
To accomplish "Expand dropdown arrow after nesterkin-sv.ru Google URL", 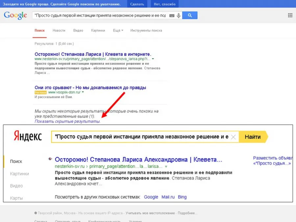I will pos(153,59).
